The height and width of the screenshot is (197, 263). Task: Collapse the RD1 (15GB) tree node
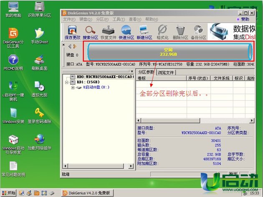67,82
